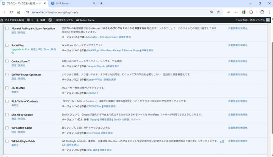Image resolution: width=273 pixels, height=157 pixels.
Task: Open the ＋新規 admin bar menu
Action: coord(41,20)
